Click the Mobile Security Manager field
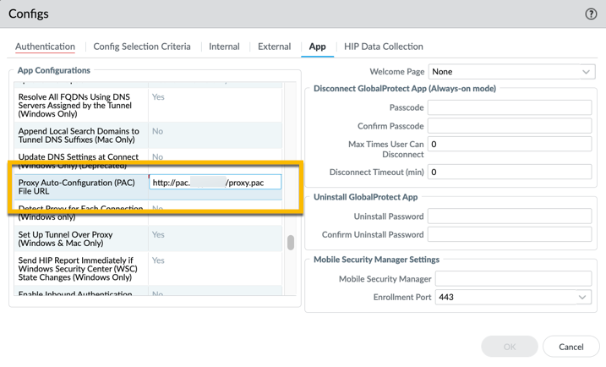Screen dimensions: 606x367 click(512, 279)
